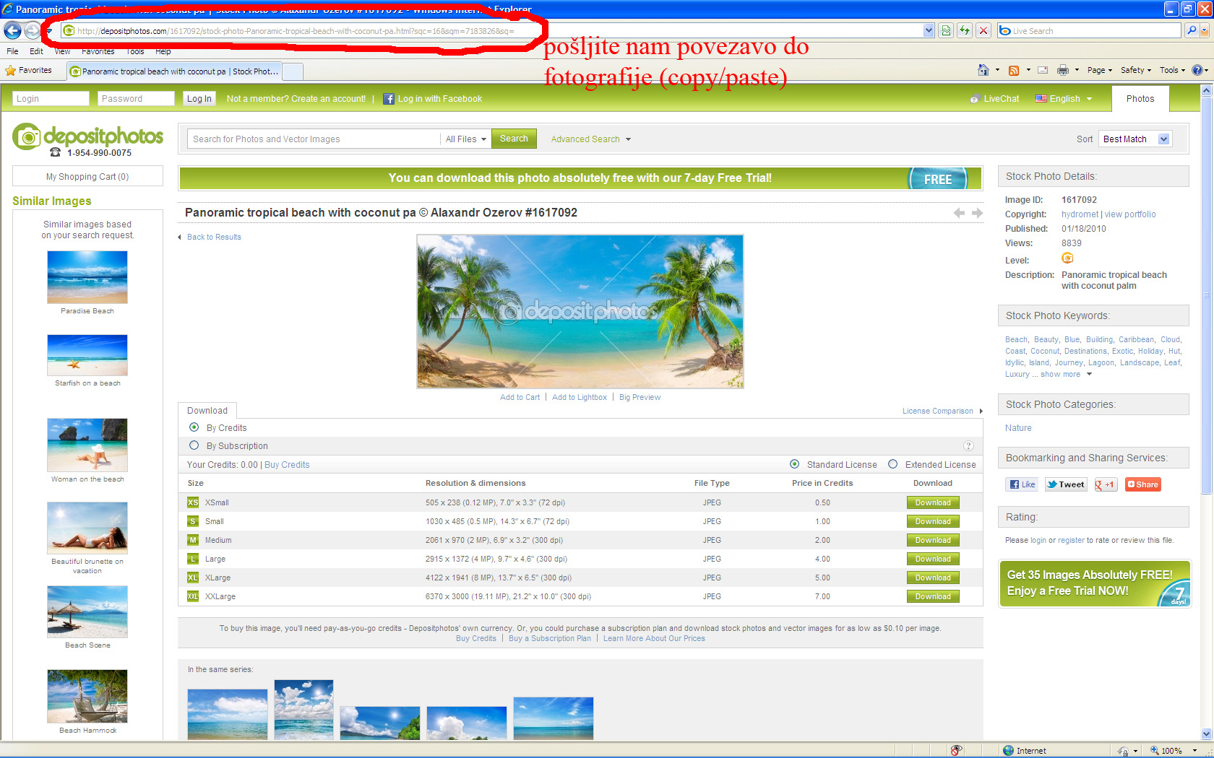The height and width of the screenshot is (758, 1214).
Task: Open the Help menu
Action: pos(163,51)
